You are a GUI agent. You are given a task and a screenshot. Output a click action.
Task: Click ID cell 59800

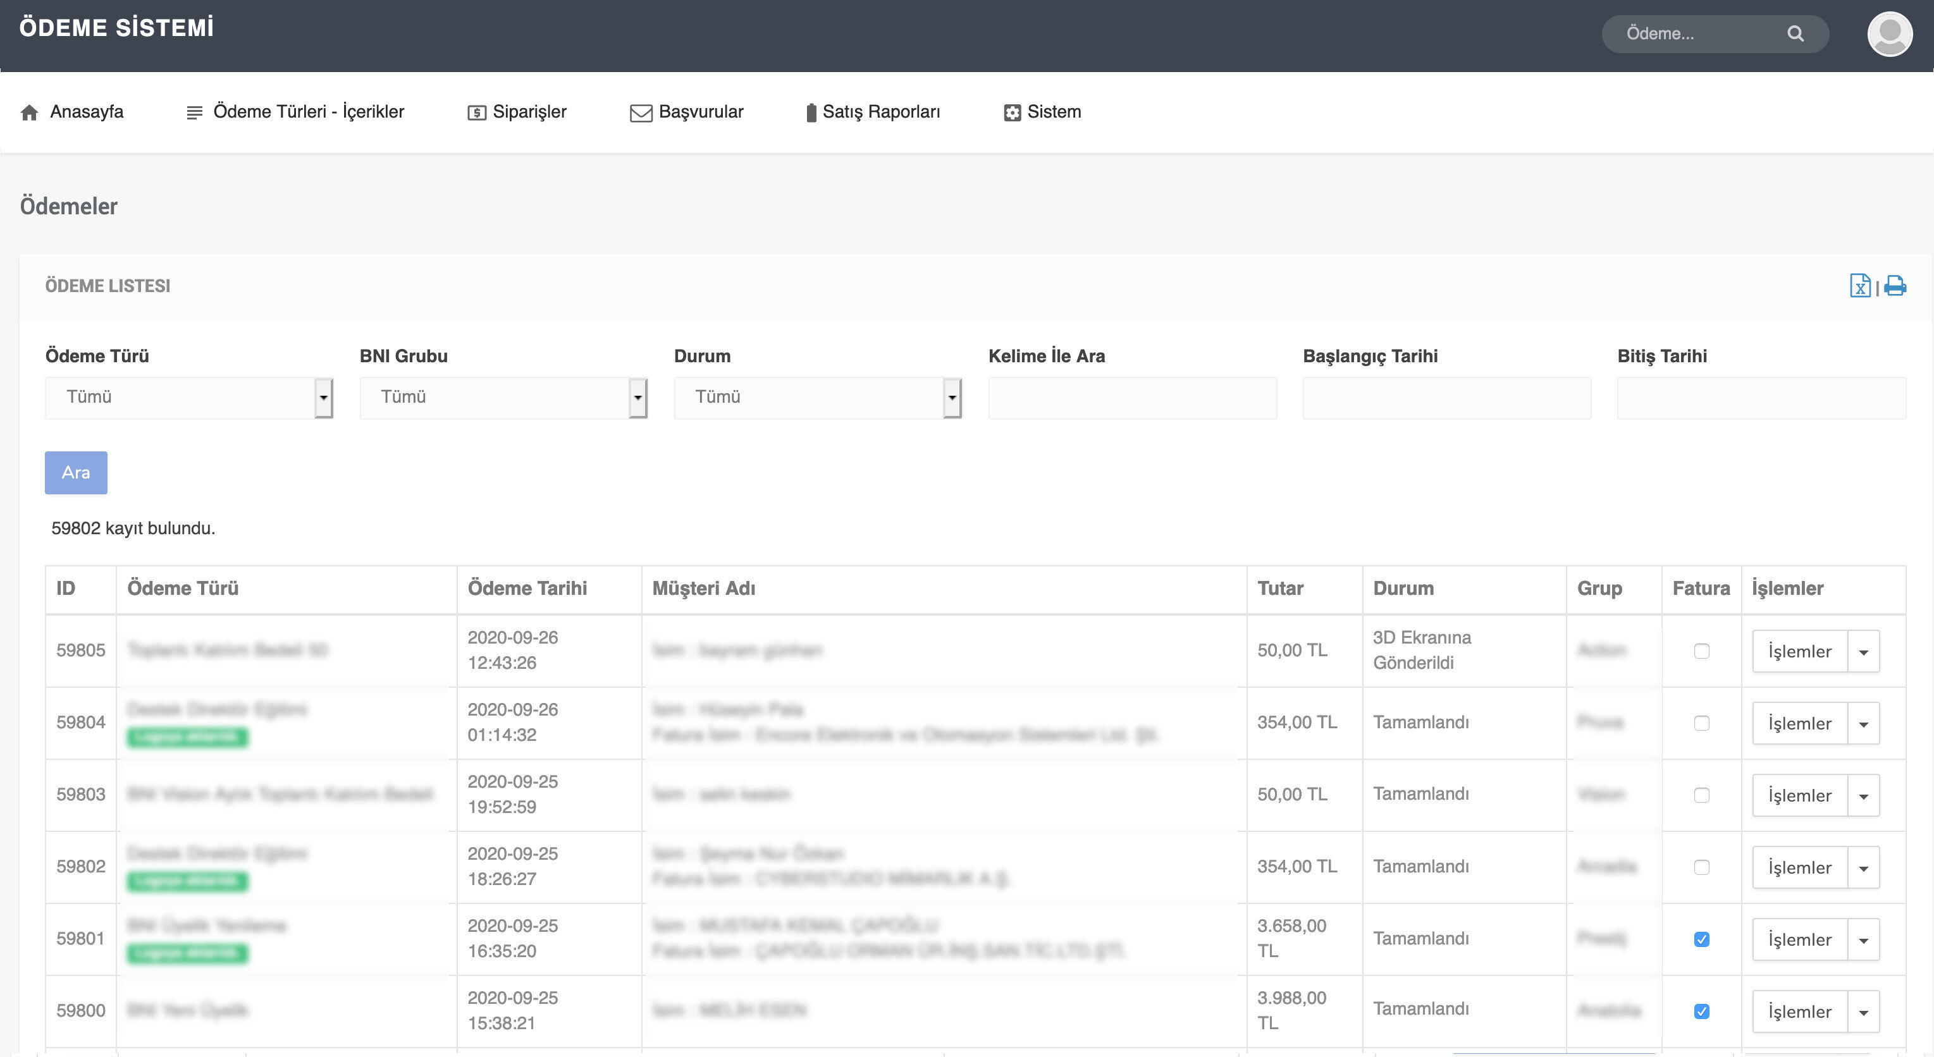tap(80, 1010)
